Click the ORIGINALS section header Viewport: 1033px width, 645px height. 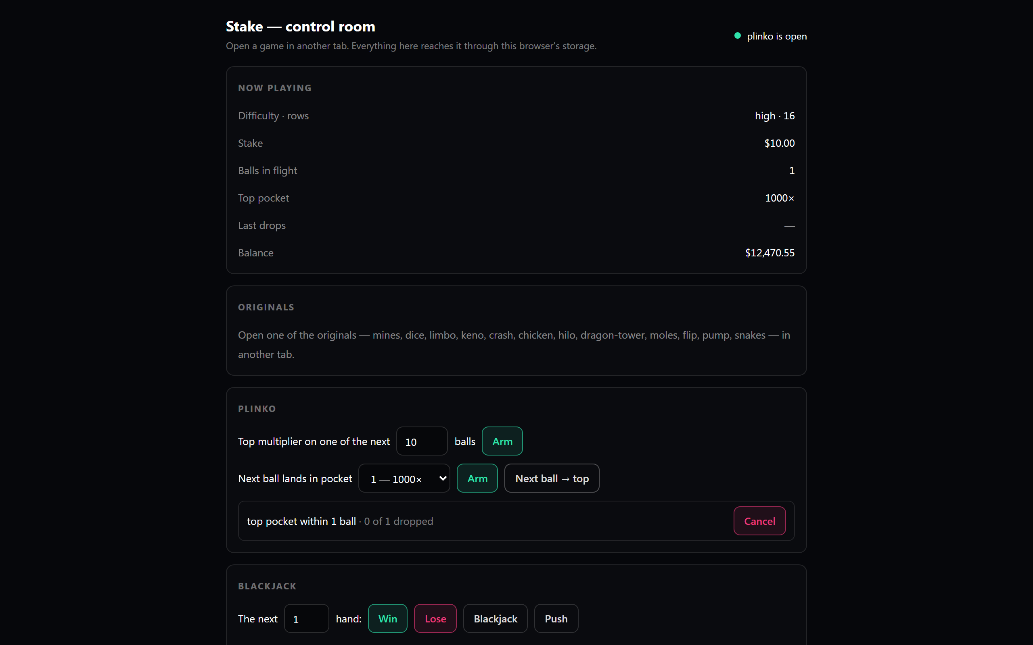(266, 307)
